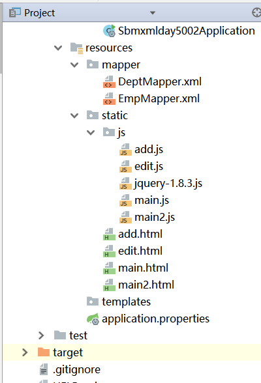Click the mapper folder icon

[x=93, y=64]
